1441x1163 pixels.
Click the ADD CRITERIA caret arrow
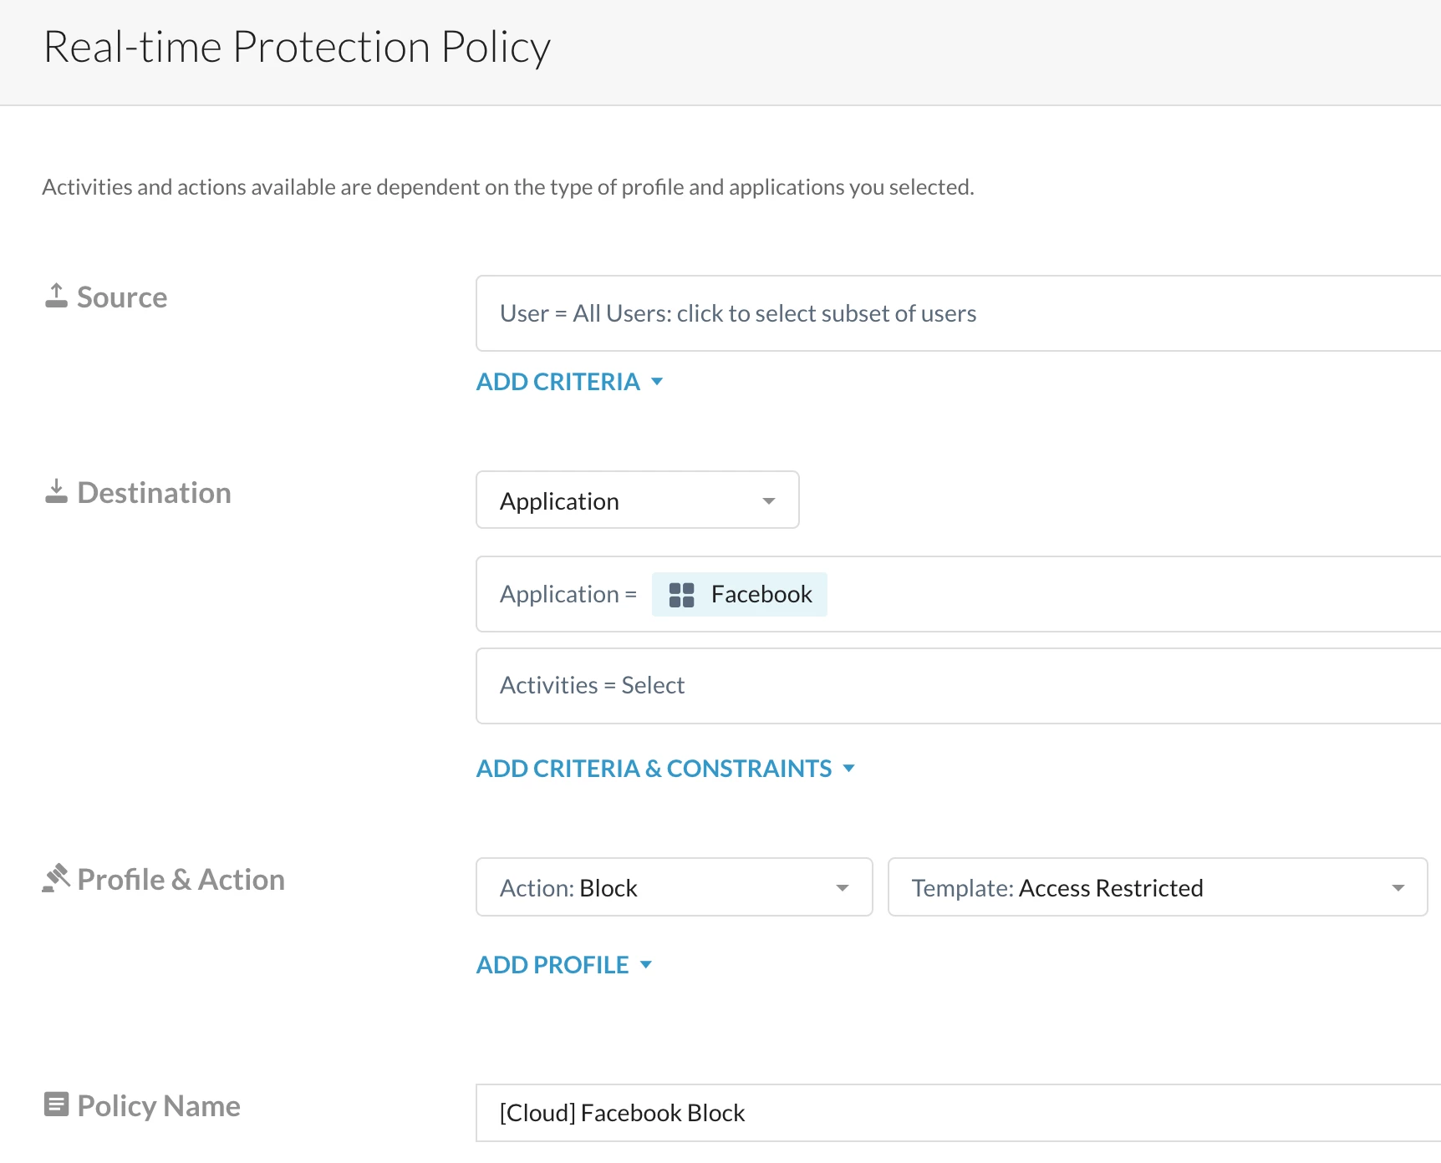(657, 382)
